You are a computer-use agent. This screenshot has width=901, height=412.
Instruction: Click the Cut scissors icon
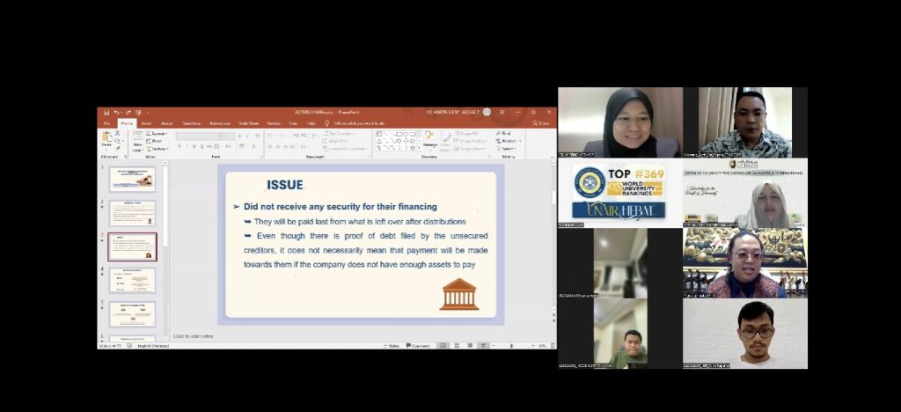117,133
